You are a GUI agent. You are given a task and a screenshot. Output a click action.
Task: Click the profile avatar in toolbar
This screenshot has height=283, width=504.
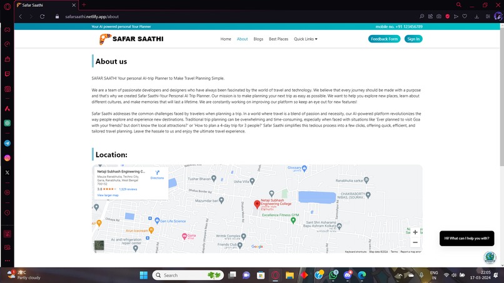pos(498,16)
